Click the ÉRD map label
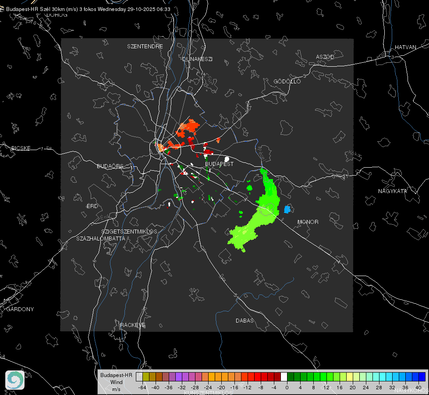Viewport: 429px width, 395px height. [x=92, y=206]
